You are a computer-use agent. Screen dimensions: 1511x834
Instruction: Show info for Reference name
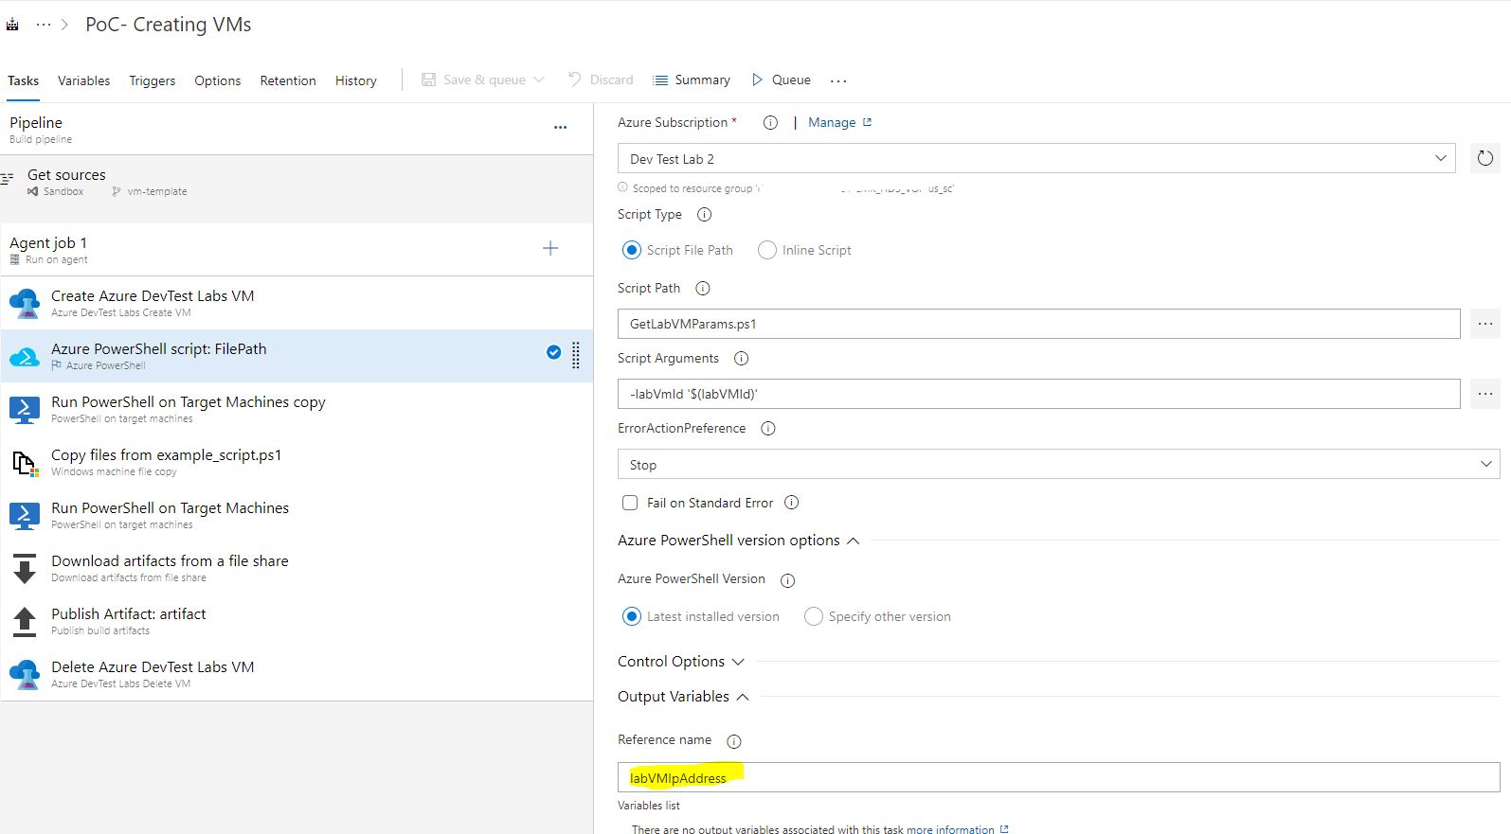click(733, 741)
